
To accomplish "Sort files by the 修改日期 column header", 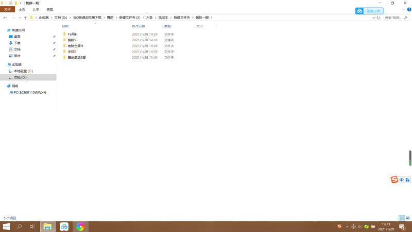I will [138, 26].
